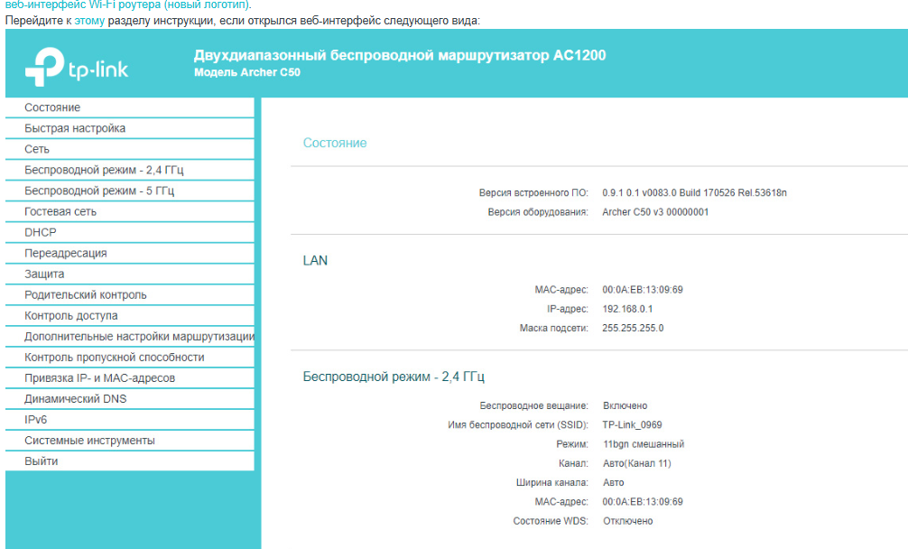Screen dimensions: 908x549
Task: Click the channel width value 'Авто'
Action: pyautogui.click(x=613, y=482)
